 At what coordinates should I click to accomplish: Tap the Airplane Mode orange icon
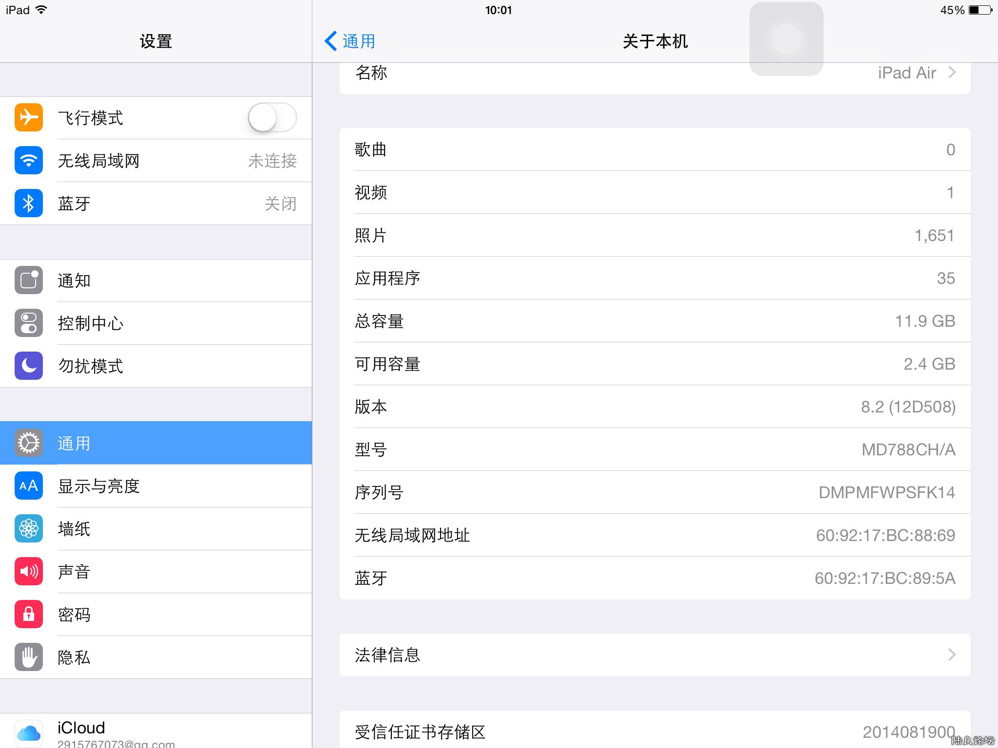[29, 117]
